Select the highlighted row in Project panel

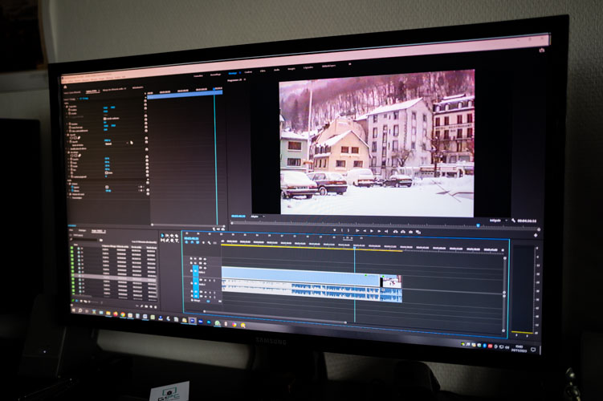(x=114, y=277)
